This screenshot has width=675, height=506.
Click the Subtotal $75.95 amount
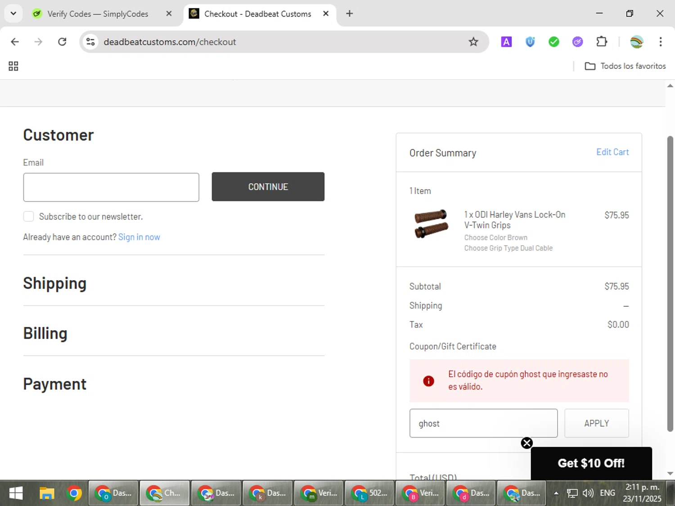(x=616, y=287)
